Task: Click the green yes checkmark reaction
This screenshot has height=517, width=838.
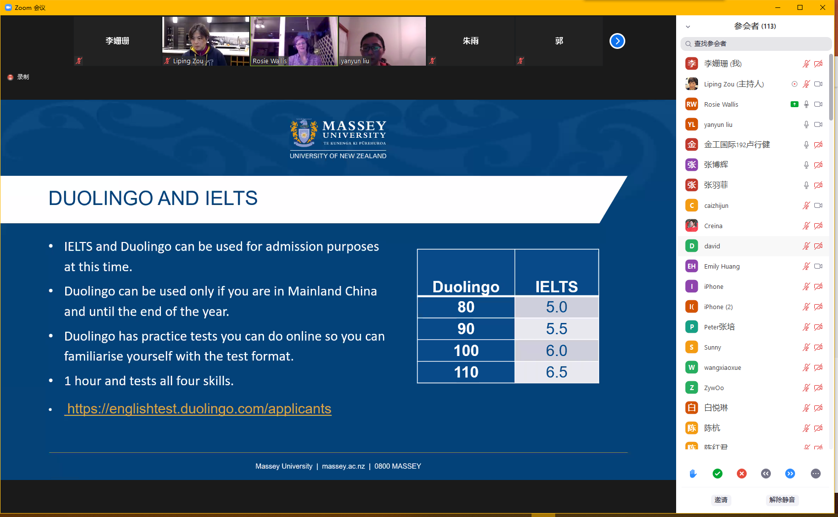Action: point(718,474)
